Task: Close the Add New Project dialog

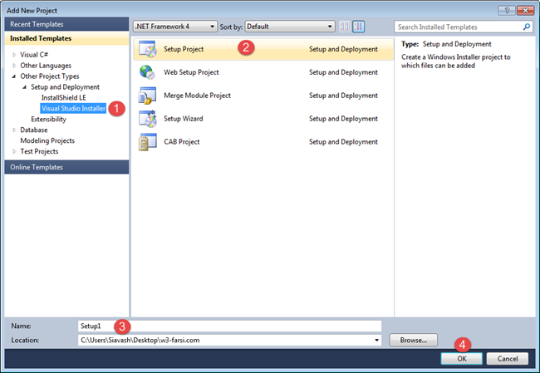Action: [x=526, y=11]
